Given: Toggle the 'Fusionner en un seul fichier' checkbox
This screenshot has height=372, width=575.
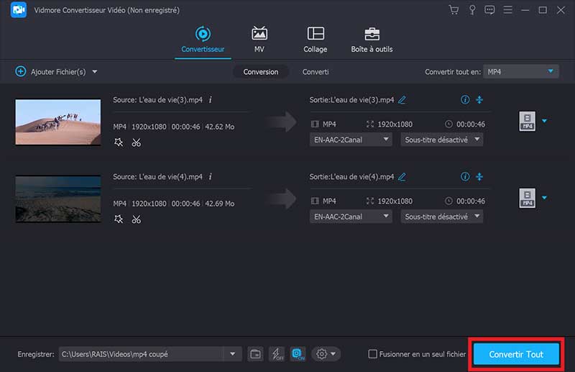Looking at the screenshot, I should 372,354.
